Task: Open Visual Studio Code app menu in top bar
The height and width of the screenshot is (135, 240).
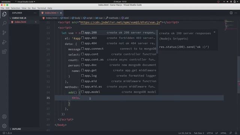Action: (25, 1)
